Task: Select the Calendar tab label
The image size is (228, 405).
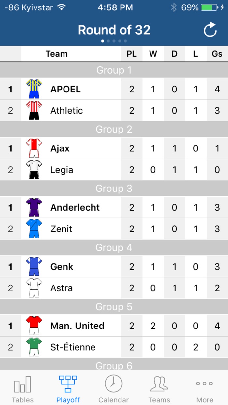Action: click(113, 400)
